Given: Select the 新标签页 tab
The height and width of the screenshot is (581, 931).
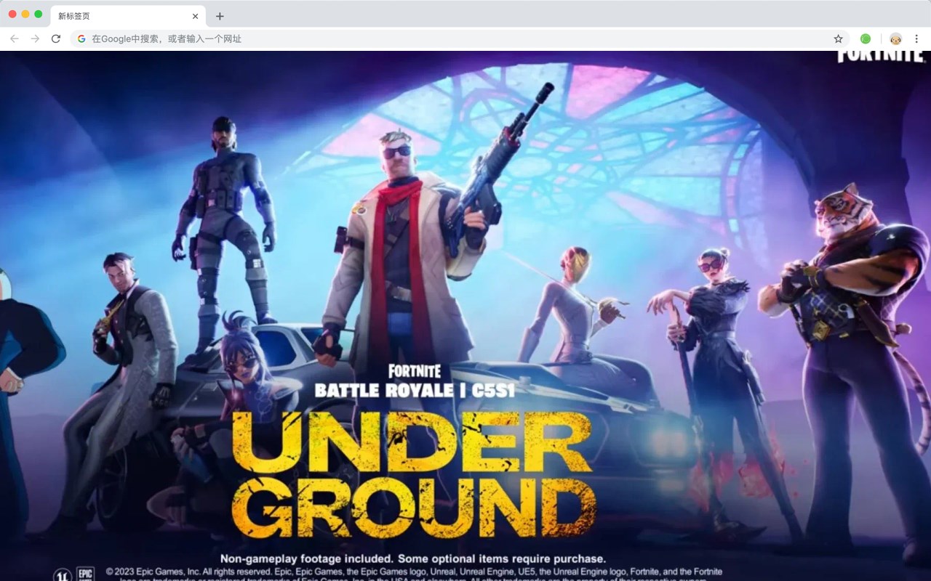Looking at the screenshot, I should [x=127, y=16].
